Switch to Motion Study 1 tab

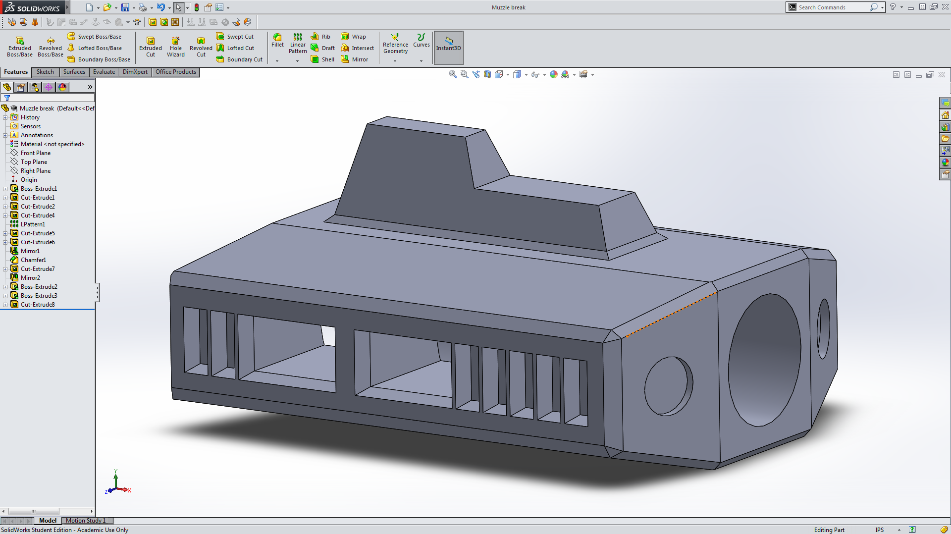tap(87, 521)
